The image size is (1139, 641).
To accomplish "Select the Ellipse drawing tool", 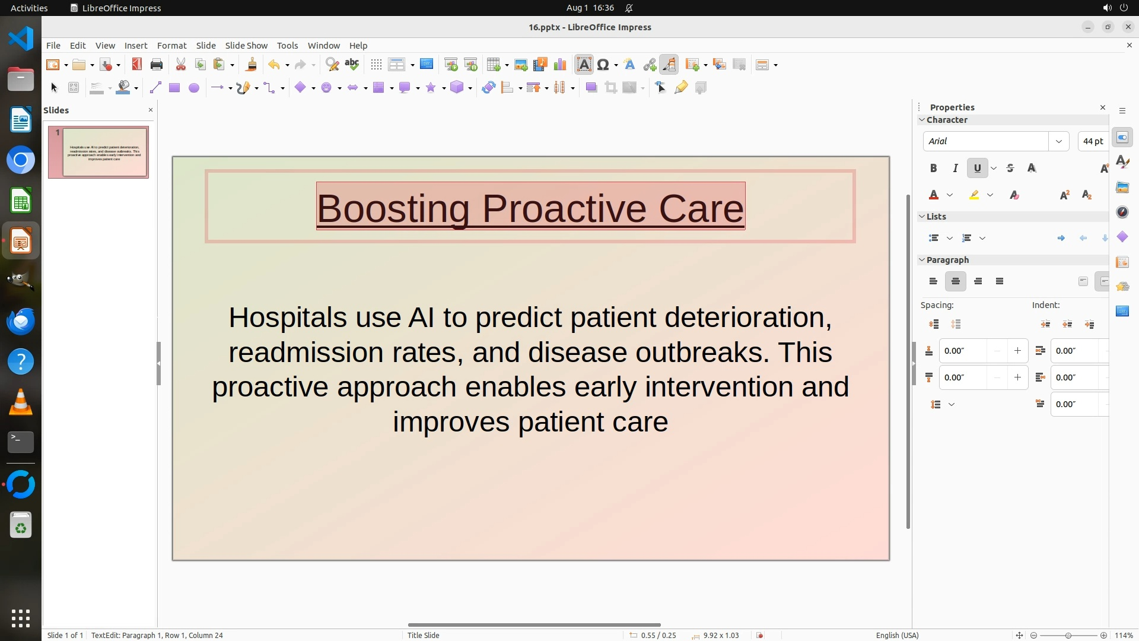I will pos(193,88).
